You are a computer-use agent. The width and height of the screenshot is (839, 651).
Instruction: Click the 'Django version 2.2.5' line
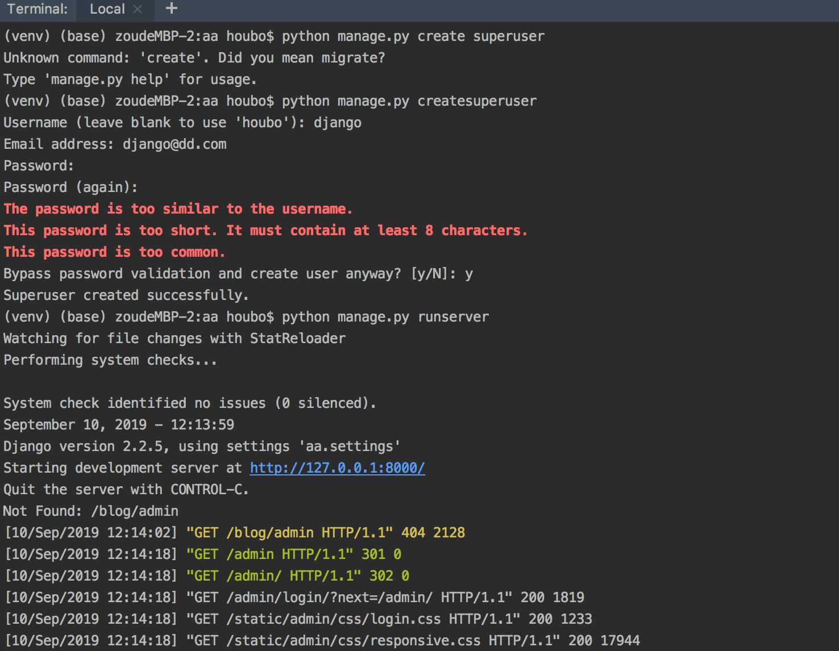click(202, 446)
